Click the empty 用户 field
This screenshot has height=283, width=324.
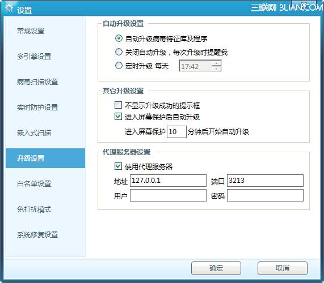click(x=168, y=195)
